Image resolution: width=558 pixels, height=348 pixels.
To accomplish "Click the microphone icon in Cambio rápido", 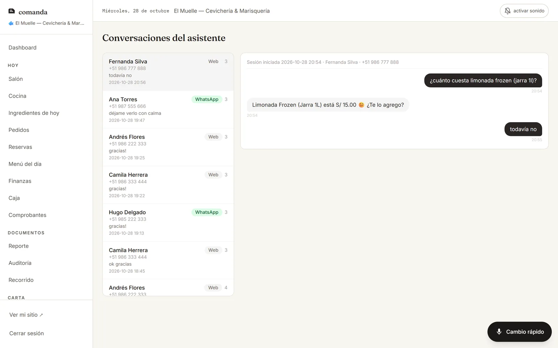I will click(x=499, y=332).
